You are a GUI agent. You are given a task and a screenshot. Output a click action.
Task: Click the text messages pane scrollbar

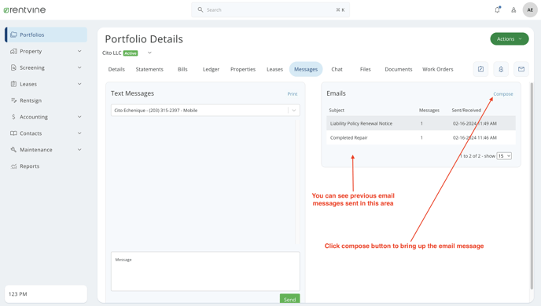pos(296,182)
